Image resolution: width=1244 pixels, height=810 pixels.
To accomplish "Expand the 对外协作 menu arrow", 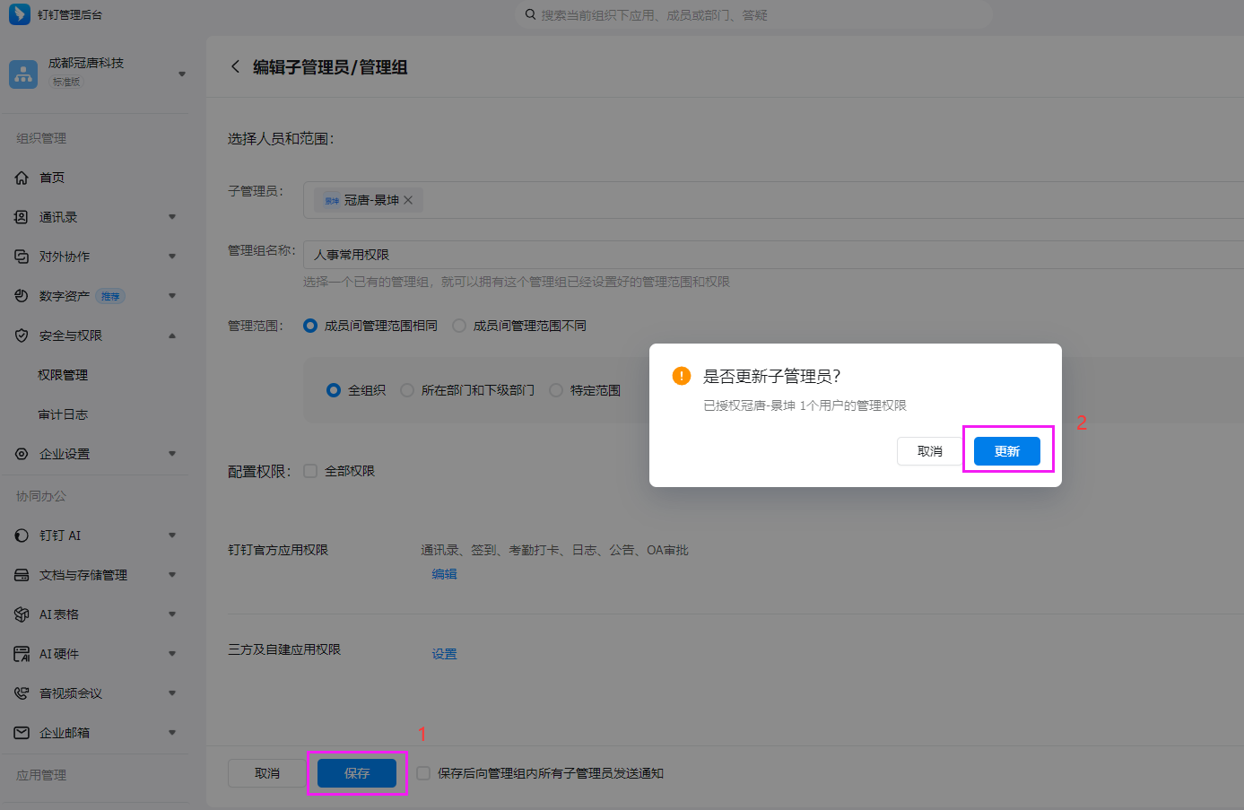I will (x=172, y=257).
